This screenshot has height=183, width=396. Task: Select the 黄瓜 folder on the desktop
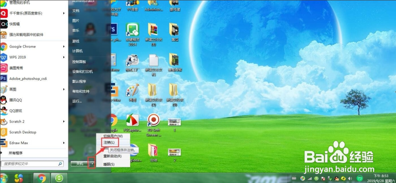click(x=174, y=32)
